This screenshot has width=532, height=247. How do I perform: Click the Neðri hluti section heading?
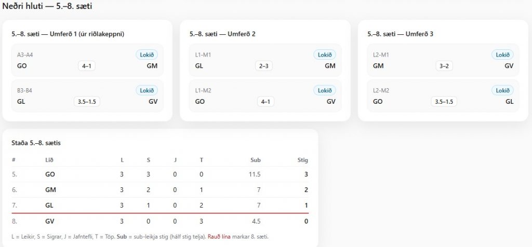pyautogui.click(x=47, y=6)
